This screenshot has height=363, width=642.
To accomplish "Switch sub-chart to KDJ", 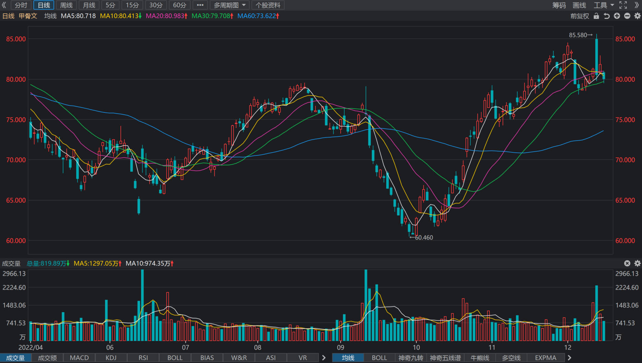I will [x=111, y=358].
